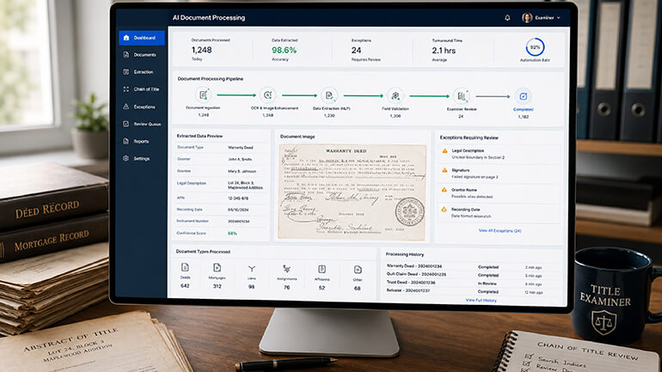Click the Document Ingestion pipeline icon
The image size is (662, 372).
[203, 95]
